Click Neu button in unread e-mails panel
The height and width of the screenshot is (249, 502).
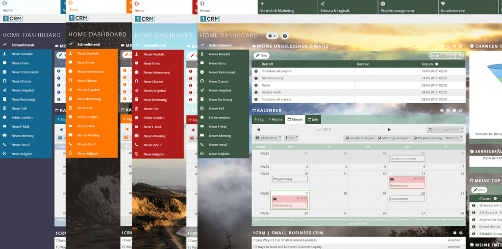(x=261, y=56)
